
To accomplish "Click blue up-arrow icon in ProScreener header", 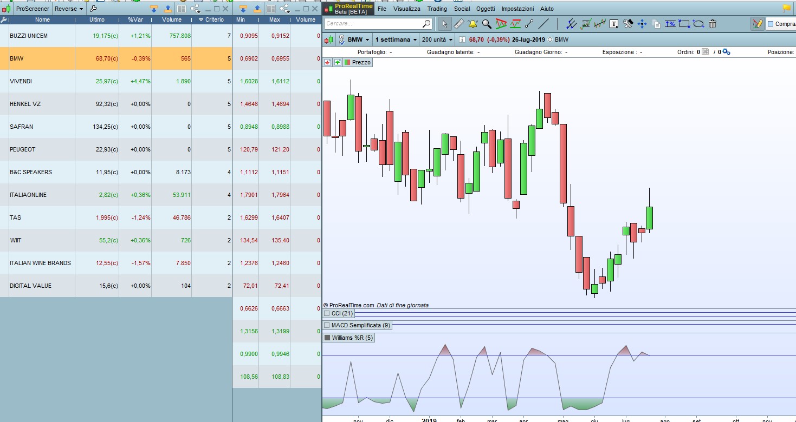I will pyautogui.click(x=167, y=9).
